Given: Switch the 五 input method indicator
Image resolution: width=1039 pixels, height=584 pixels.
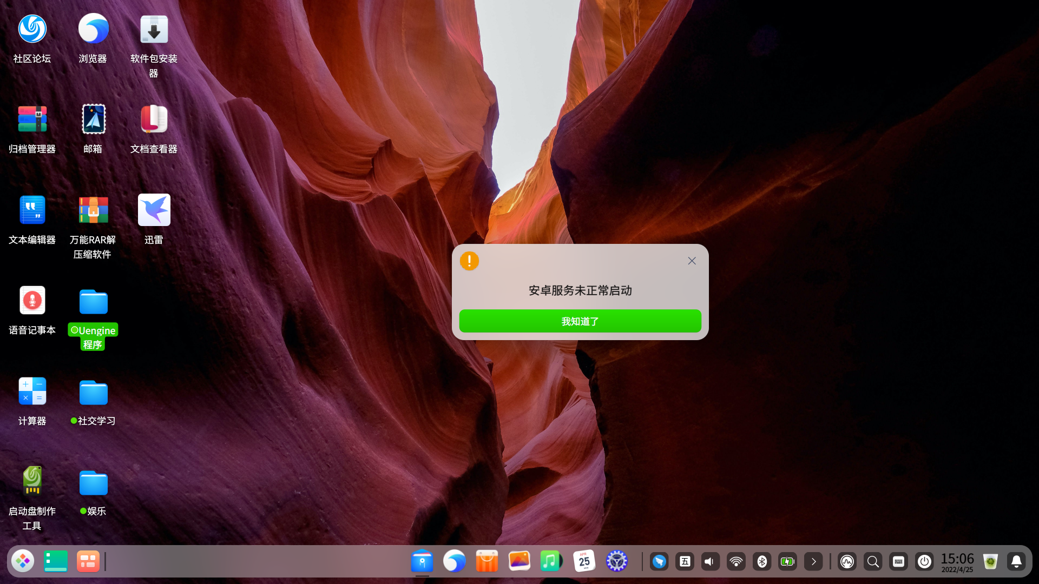Looking at the screenshot, I should point(684,561).
